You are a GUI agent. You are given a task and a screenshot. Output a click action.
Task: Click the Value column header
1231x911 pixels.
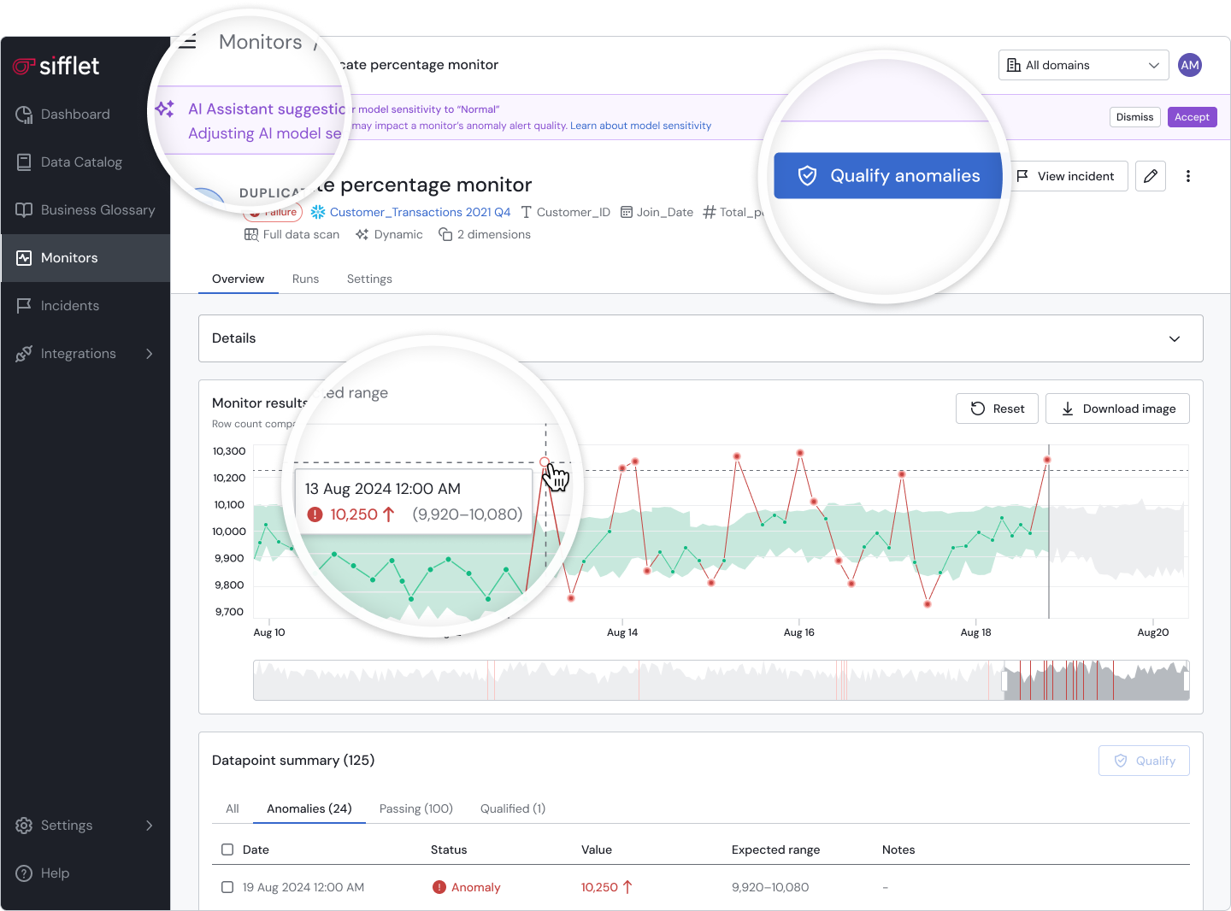click(597, 849)
